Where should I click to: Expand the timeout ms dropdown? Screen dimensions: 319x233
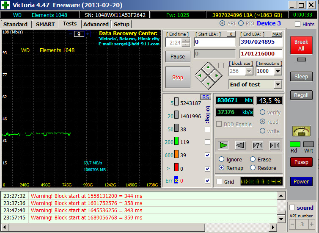[x=278, y=71]
